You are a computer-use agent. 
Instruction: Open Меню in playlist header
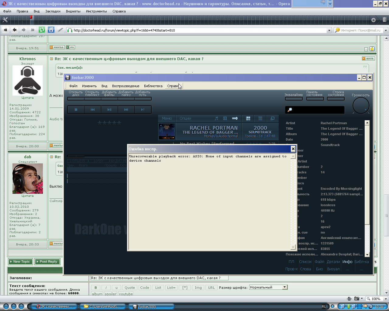click(167, 118)
